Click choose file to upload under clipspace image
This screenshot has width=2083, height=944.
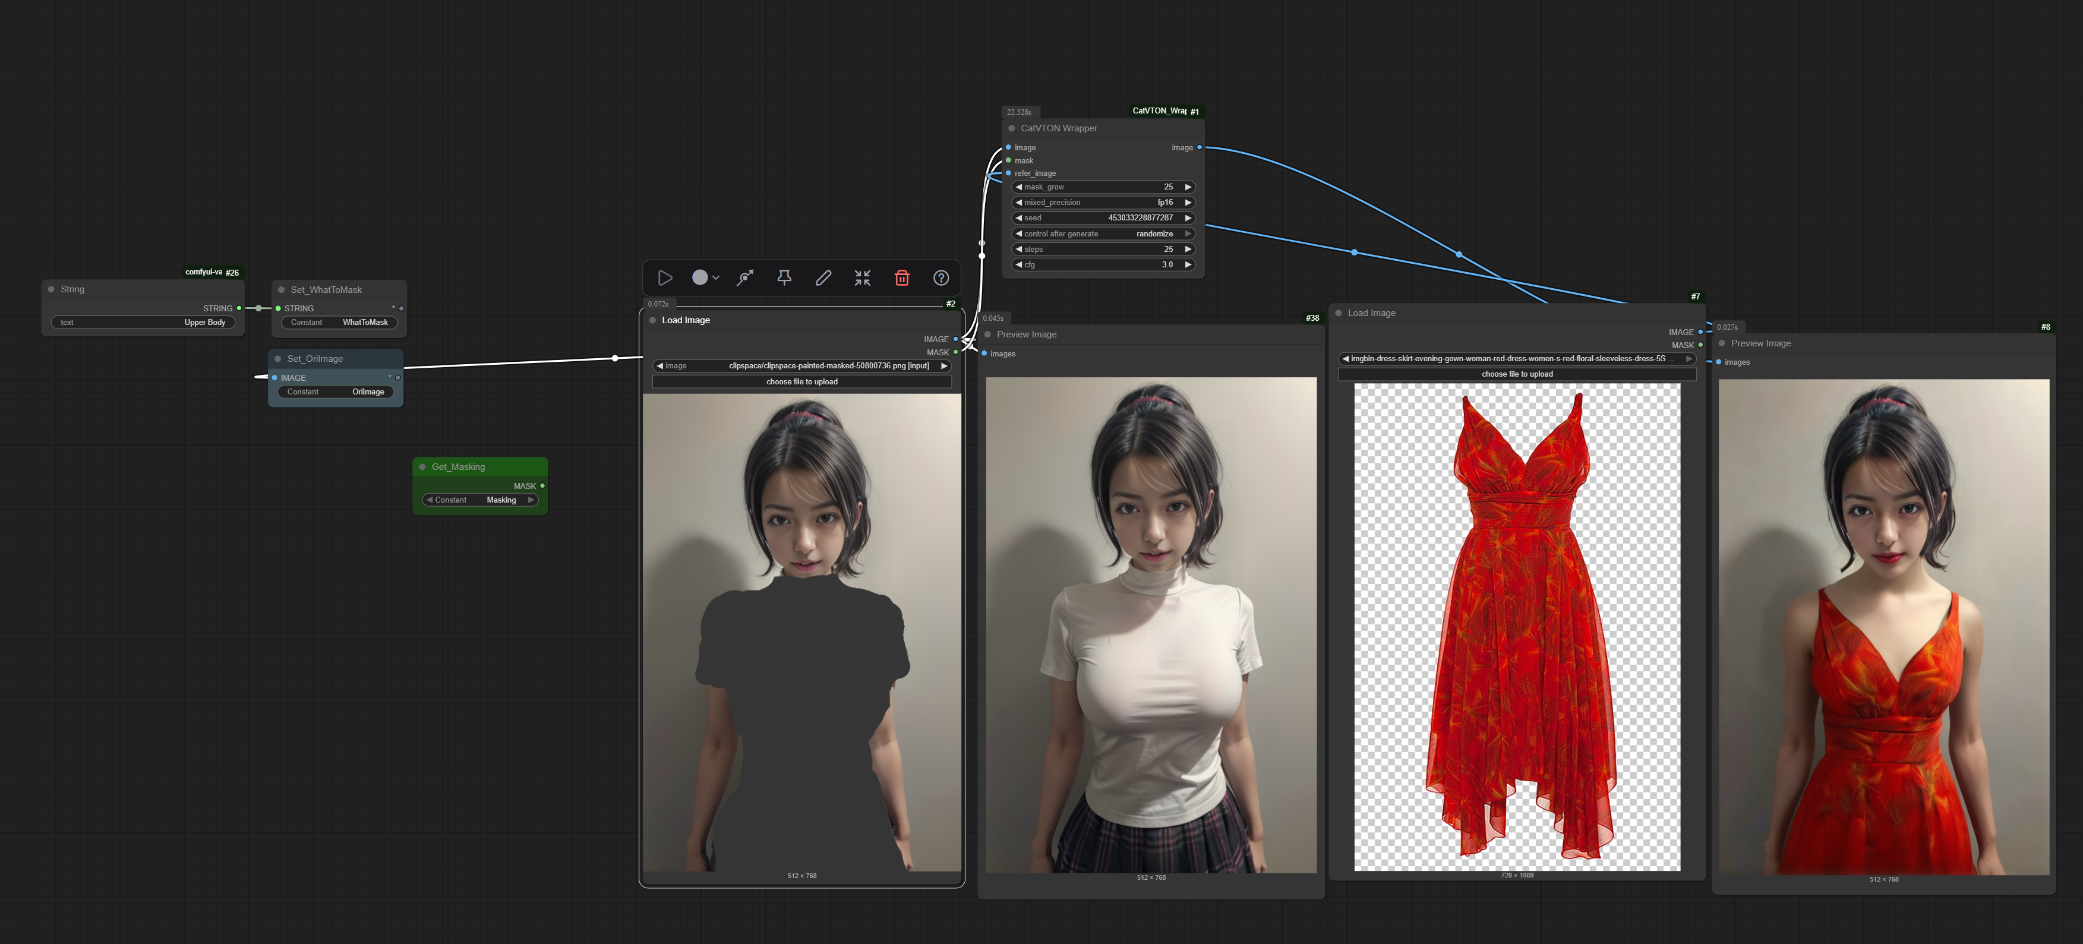801,381
